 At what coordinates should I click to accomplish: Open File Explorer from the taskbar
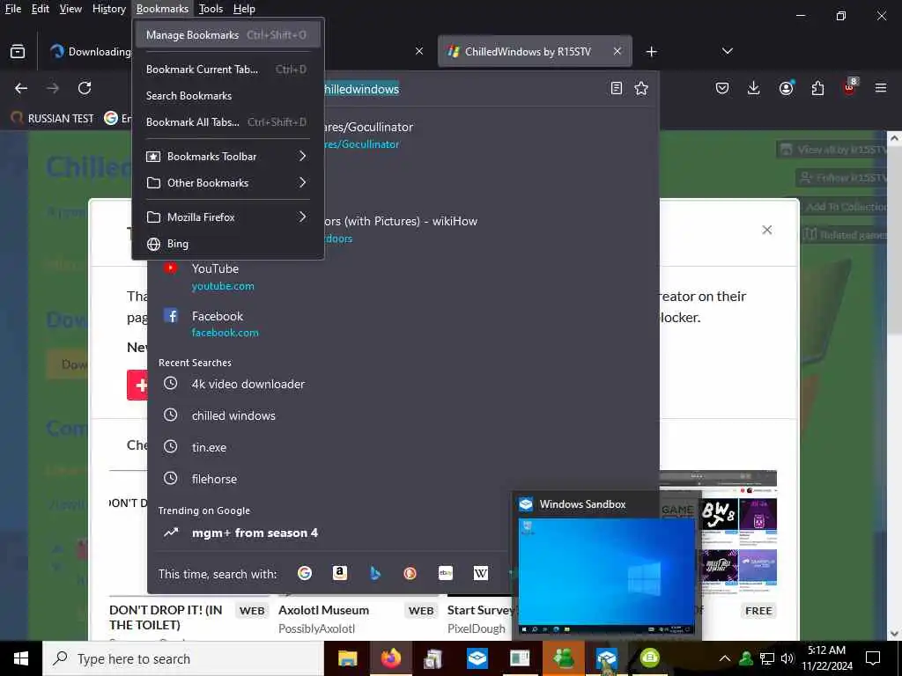[x=347, y=658]
